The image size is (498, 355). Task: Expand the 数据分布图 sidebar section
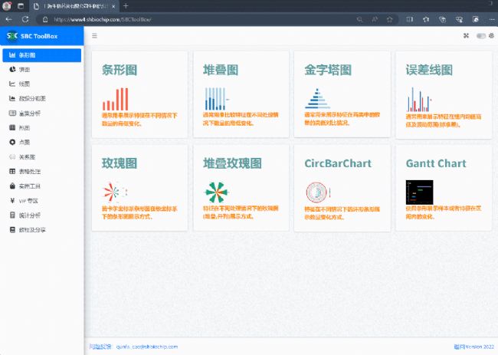[x=32, y=99]
